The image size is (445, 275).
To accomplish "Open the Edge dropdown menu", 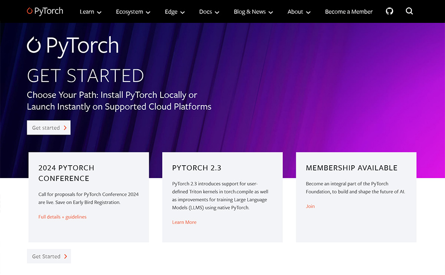I will (175, 12).
